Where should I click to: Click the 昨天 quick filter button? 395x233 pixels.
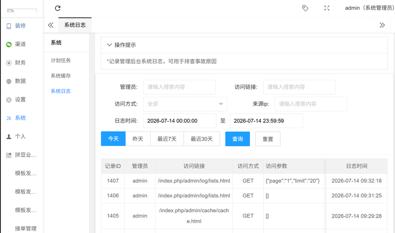(138, 139)
